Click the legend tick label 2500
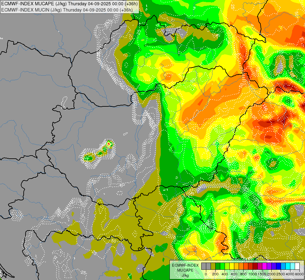Image resolution: width=305 pixels, height=280 pixels. pos(281,274)
